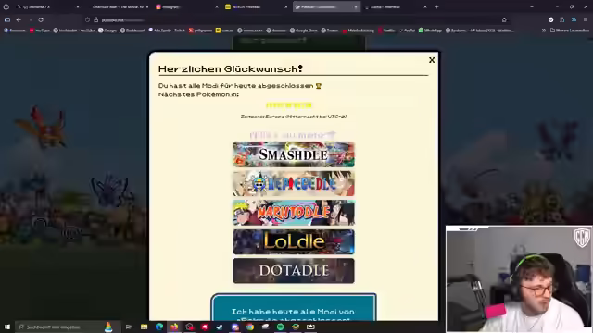Open Google Chrome from the taskbar

(250, 327)
